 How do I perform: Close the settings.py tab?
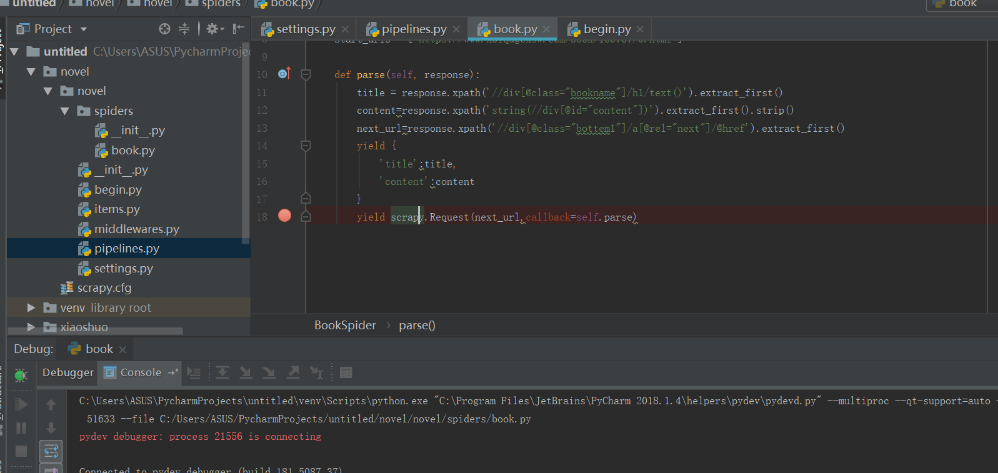(x=346, y=29)
